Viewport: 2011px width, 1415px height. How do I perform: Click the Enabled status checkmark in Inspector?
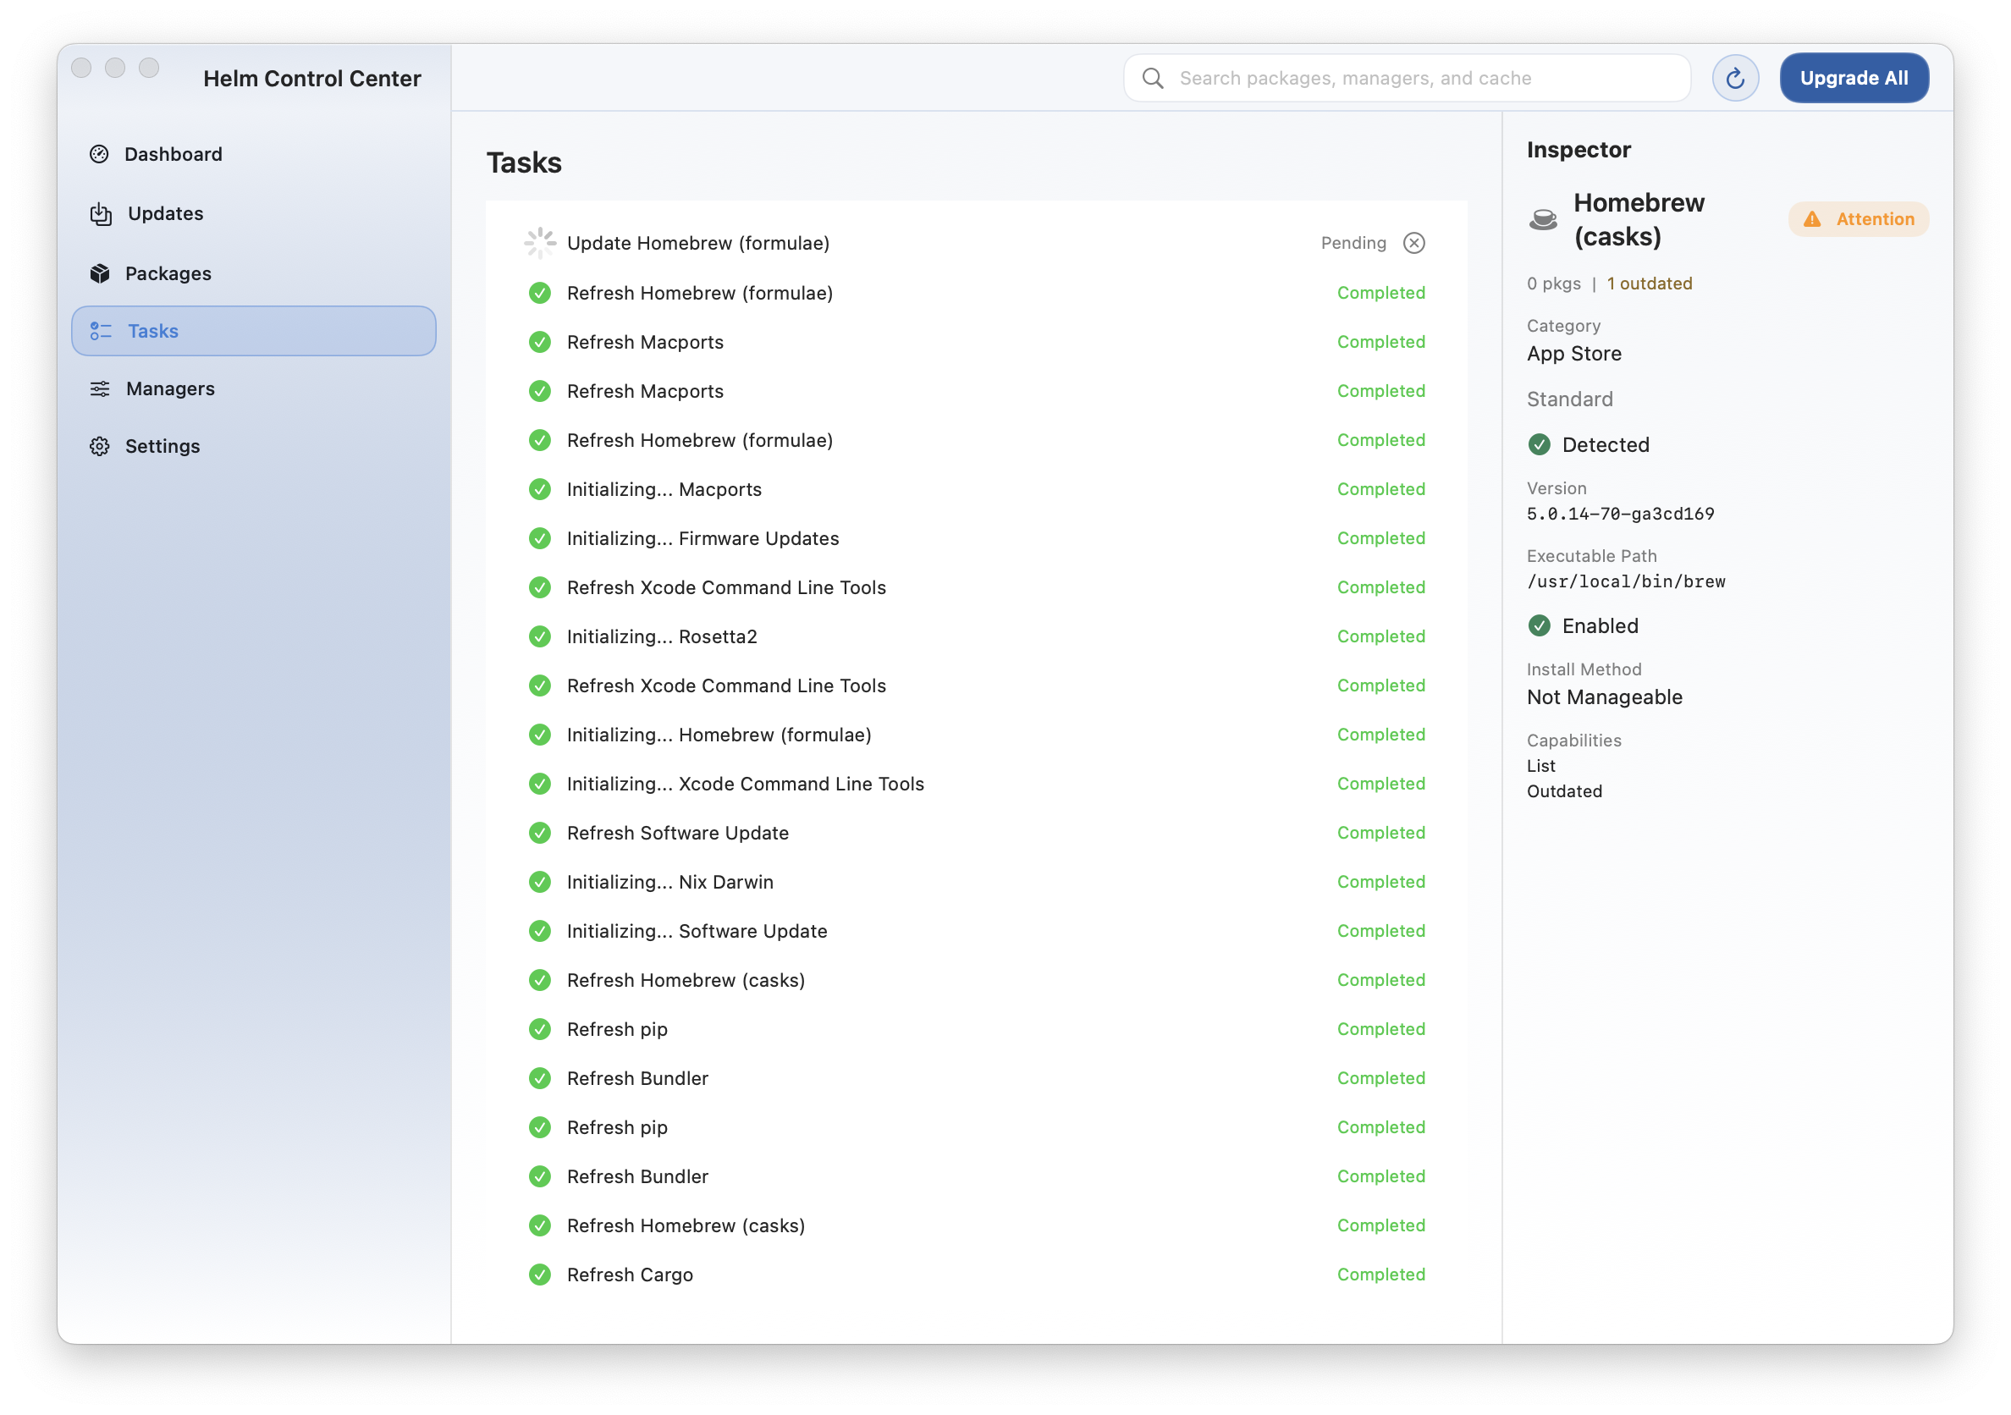1540,625
